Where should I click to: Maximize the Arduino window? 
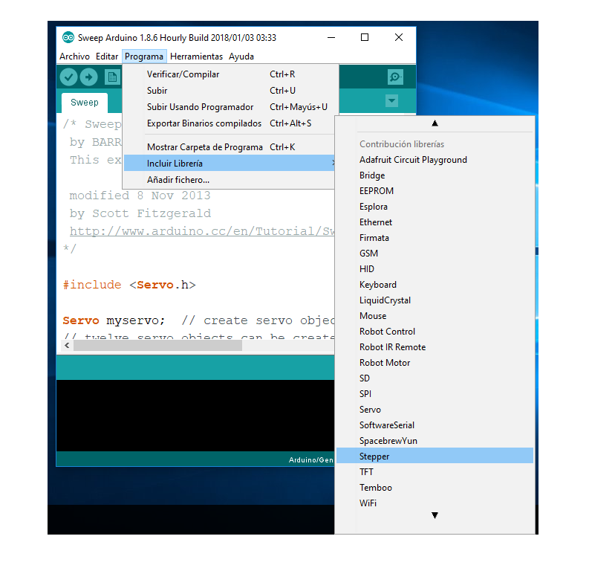point(365,38)
